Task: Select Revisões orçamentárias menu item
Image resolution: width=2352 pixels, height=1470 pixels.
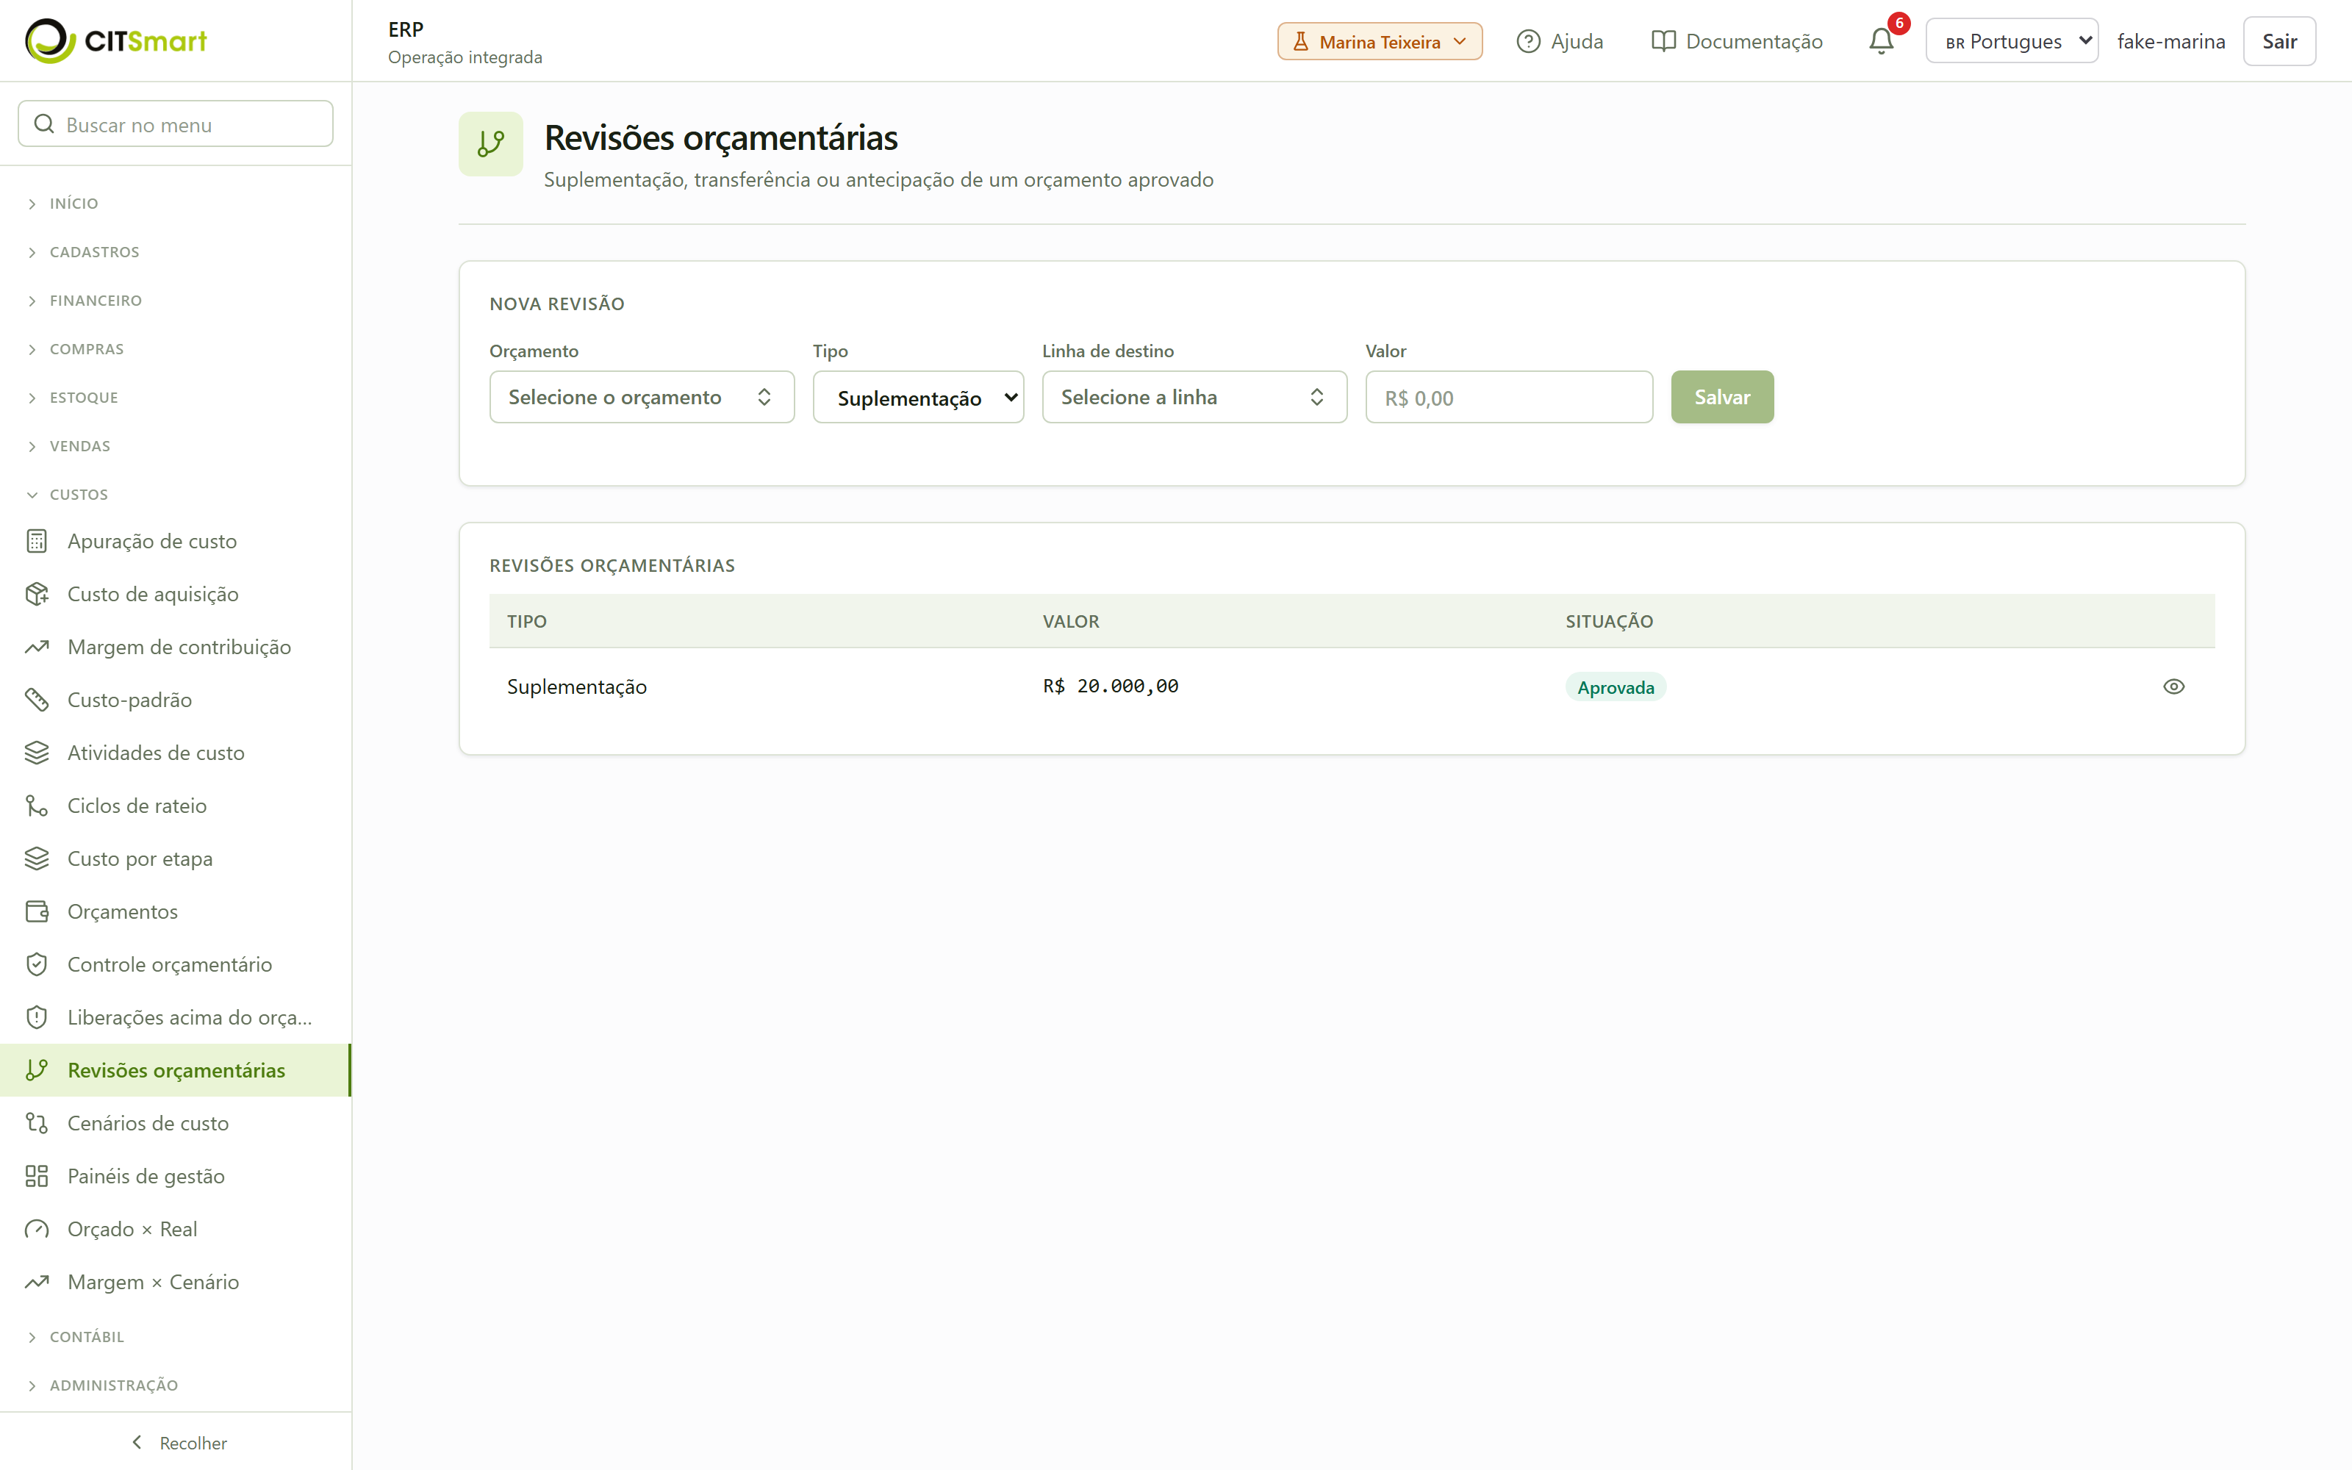Action: tap(175, 1070)
